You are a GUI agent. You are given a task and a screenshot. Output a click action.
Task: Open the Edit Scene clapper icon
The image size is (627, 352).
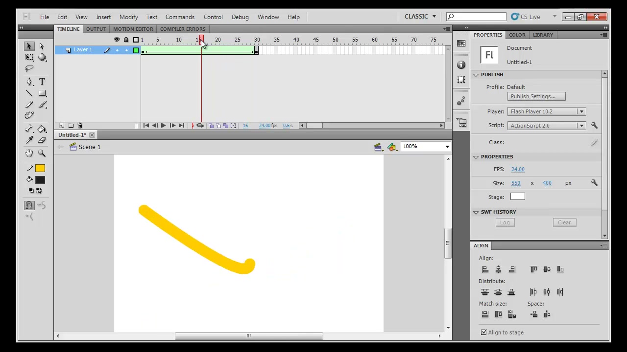[x=378, y=147]
